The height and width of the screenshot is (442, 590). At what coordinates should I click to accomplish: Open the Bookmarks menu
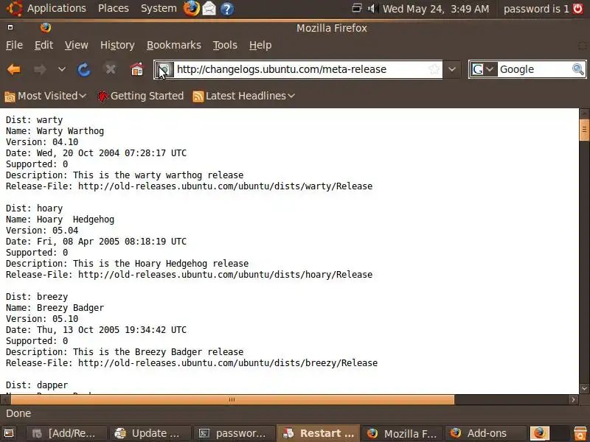point(174,45)
